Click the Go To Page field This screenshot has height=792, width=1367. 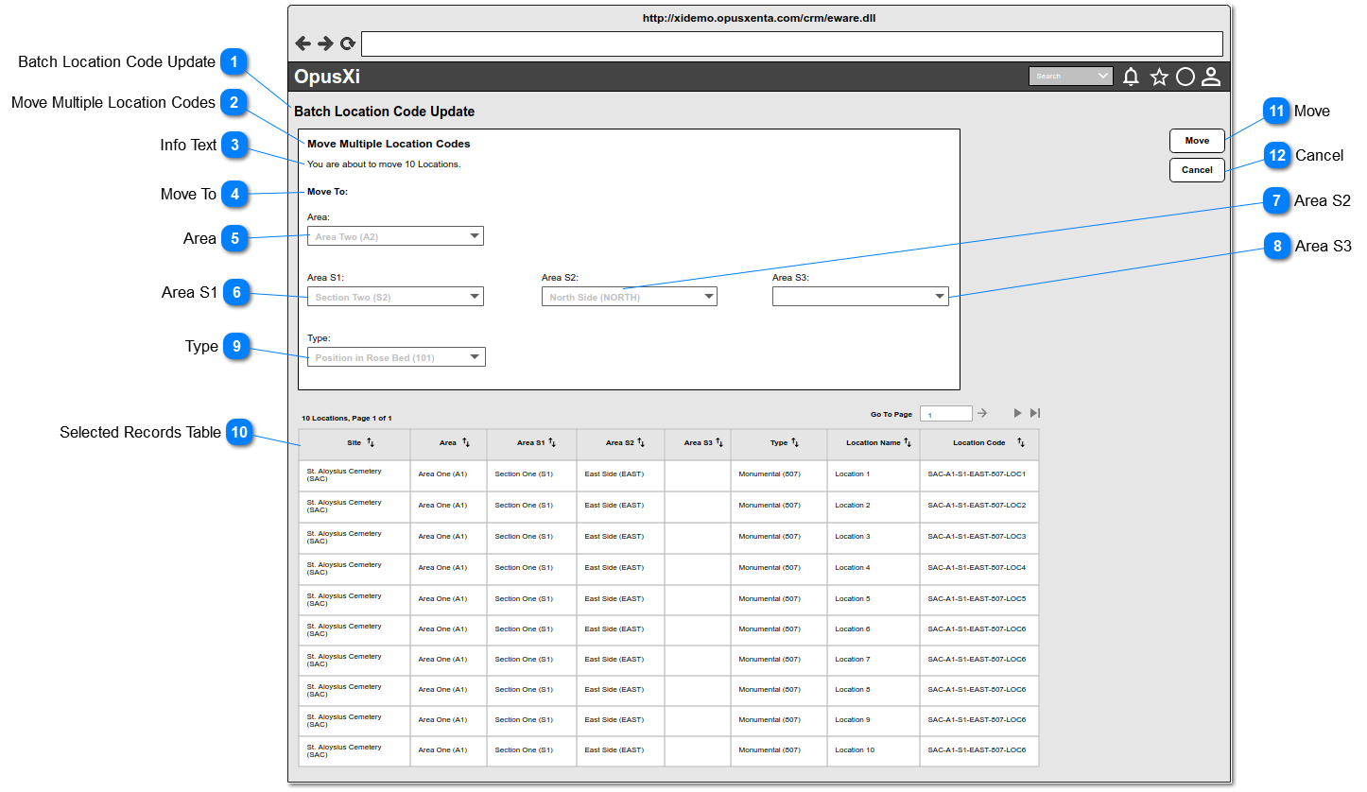tap(946, 414)
